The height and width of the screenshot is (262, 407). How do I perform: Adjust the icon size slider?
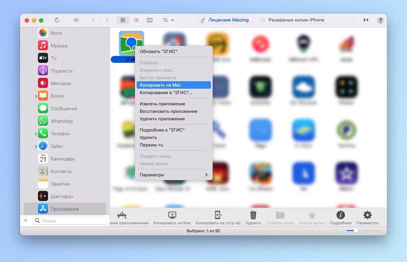pos(356,230)
